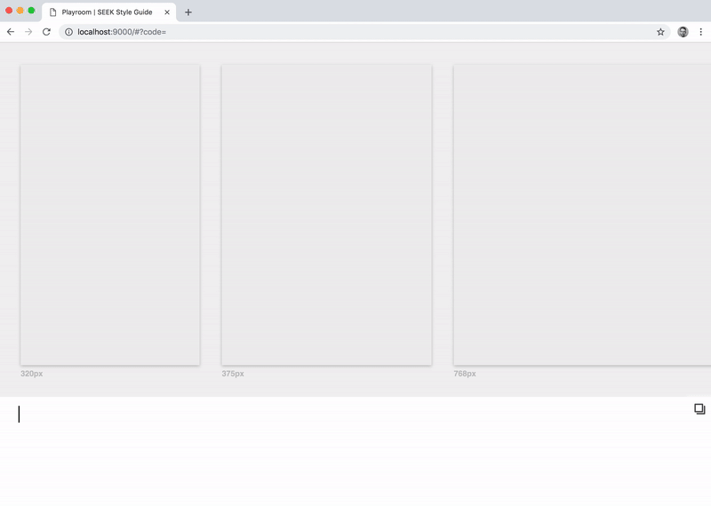This screenshot has height=506, width=711.
Task: Click the browser back arrow
Action: pyautogui.click(x=11, y=32)
